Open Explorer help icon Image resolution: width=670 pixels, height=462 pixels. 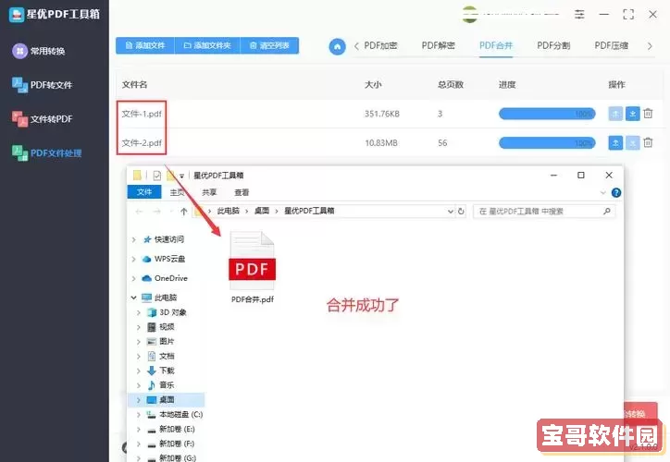click(x=616, y=193)
